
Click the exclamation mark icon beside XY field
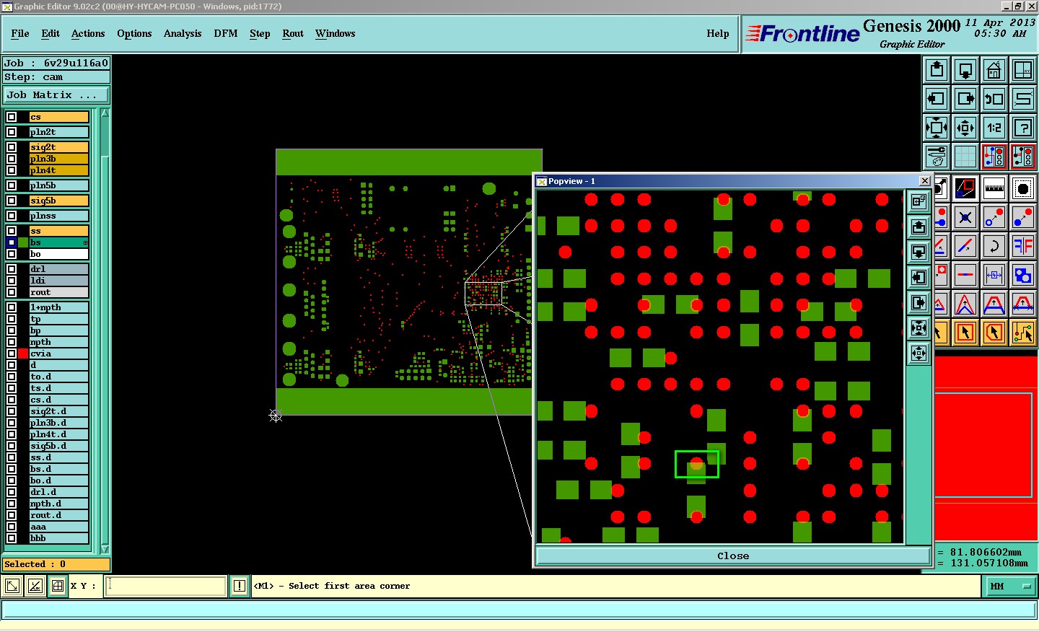point(240,586)
